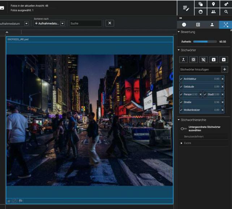Uncheck the Architektur keyword
The height and width of the screenshot is (209, 232).
[x=181, y=79]
